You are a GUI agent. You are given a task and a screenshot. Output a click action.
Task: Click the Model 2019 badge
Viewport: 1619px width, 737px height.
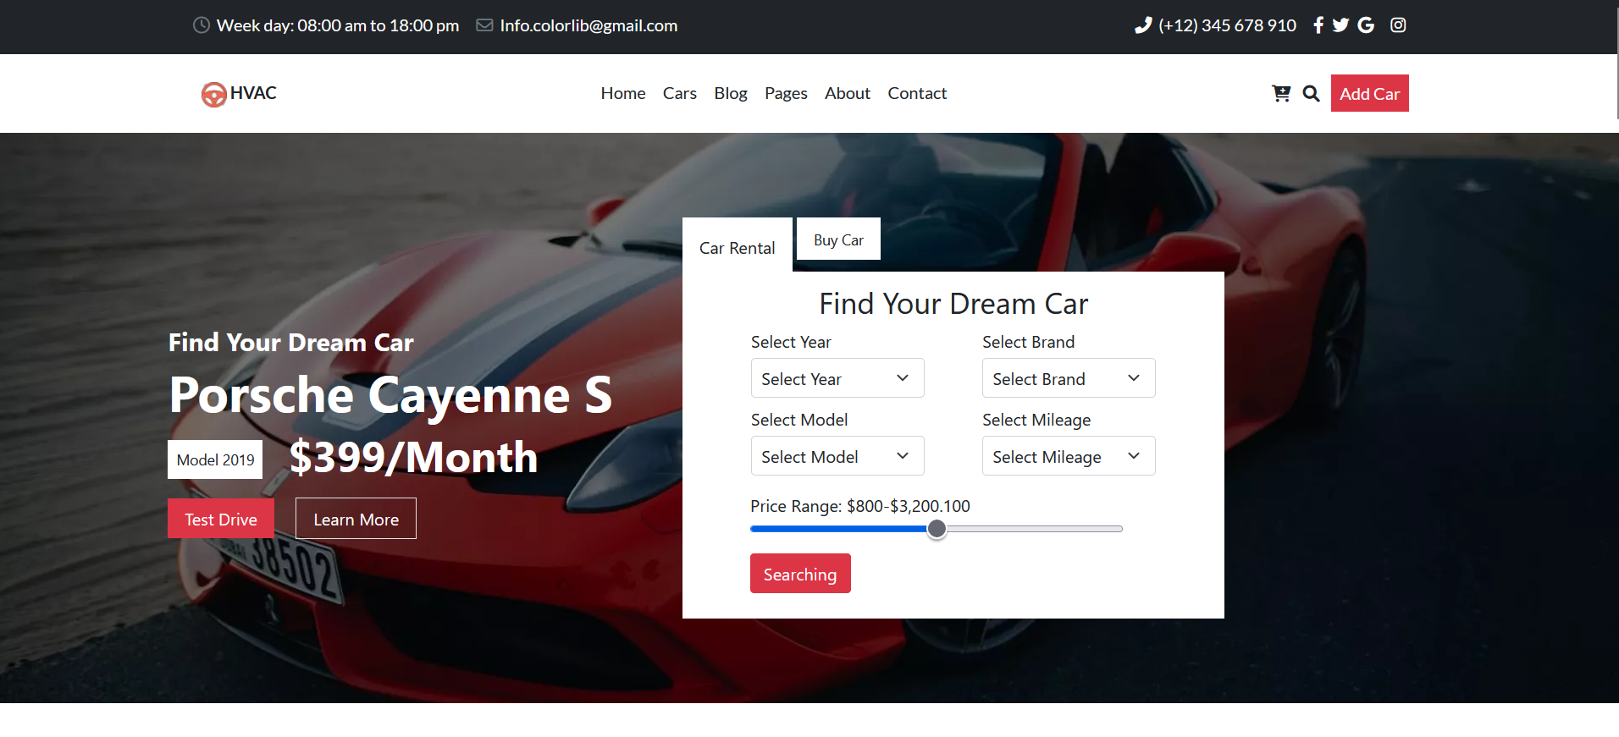point(215,459)
